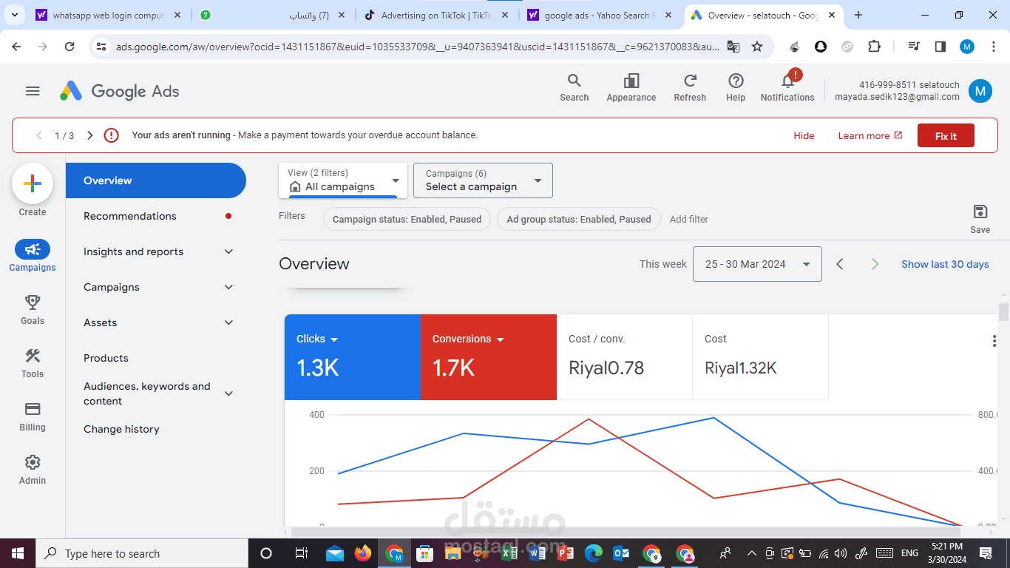The height and width of the screenshot is (568, 1010).
Task: Go to the previous date range
Action: (x=839, y=264)
